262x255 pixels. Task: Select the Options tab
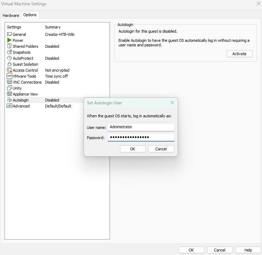(x=30, y=15)
